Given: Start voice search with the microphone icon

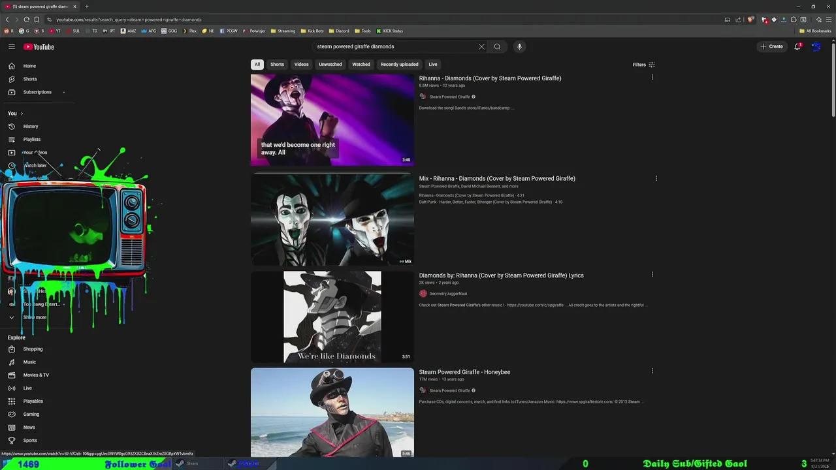Looking at the screenshot, I should click(519, 46).
